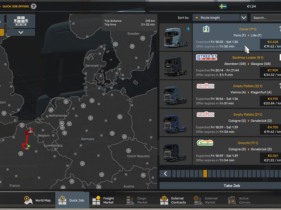Open the Freight Market tab

[x=106, y=200]
